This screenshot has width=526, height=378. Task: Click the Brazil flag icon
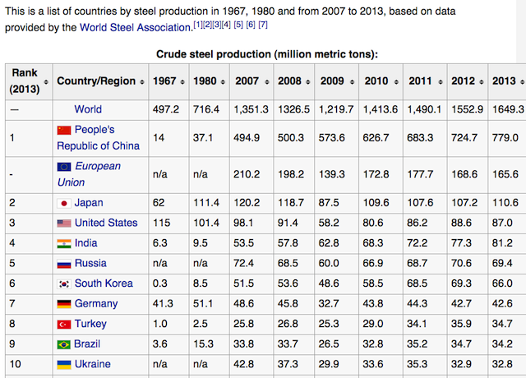(64, 344)
